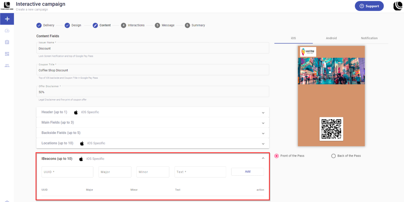Click the step 4 Interactions circle
The height and width of the screenshot is (202, 404).
[124, 25]
